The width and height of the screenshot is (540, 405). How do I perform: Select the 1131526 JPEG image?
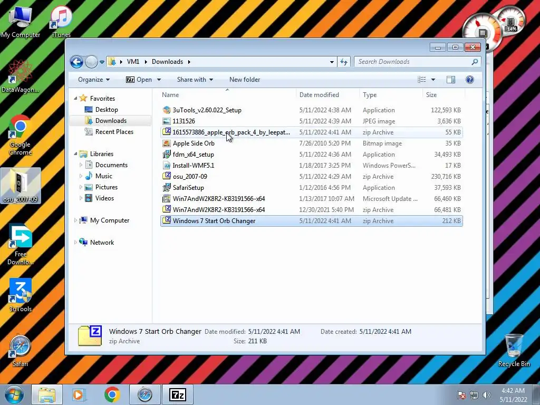click(x=311, y=121)
